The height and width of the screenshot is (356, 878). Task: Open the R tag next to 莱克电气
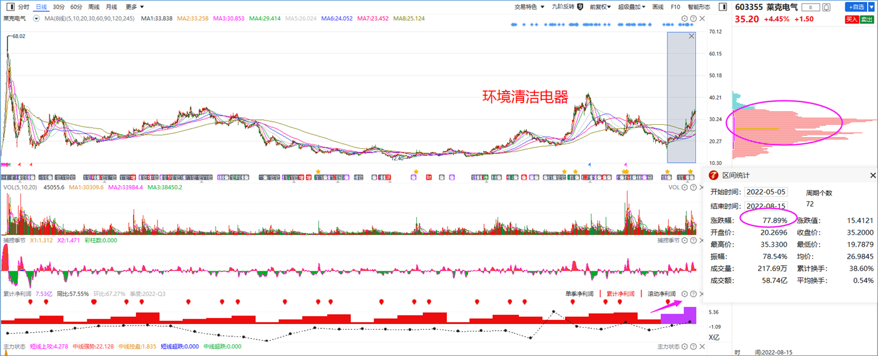(x=810, y=7)
